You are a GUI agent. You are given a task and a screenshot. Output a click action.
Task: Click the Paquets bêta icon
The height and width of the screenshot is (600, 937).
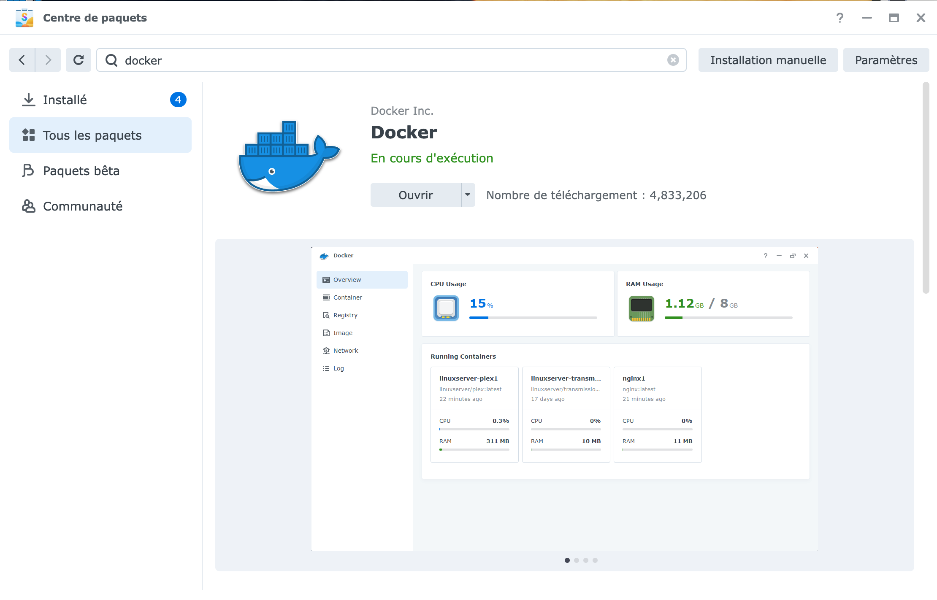28,170
